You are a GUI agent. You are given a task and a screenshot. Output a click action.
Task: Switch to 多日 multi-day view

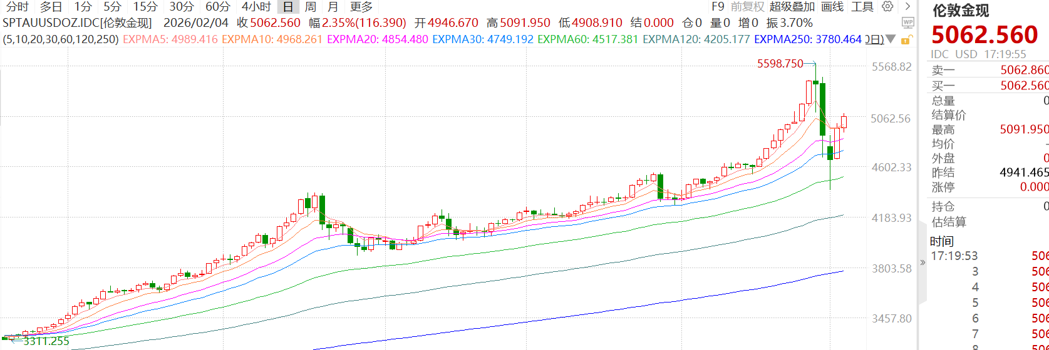point(51,7)
